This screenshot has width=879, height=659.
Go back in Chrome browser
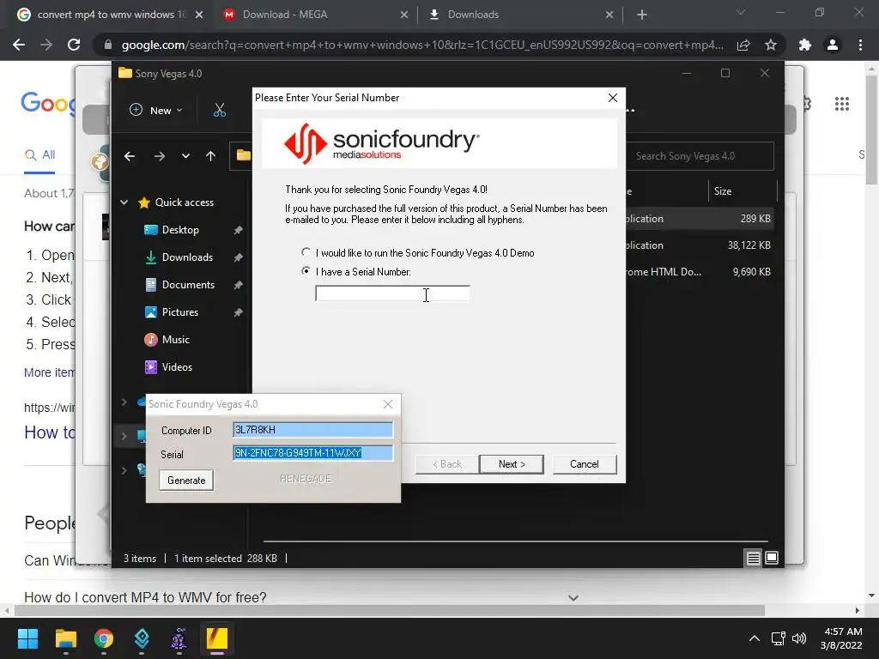[x=19, y=45]
